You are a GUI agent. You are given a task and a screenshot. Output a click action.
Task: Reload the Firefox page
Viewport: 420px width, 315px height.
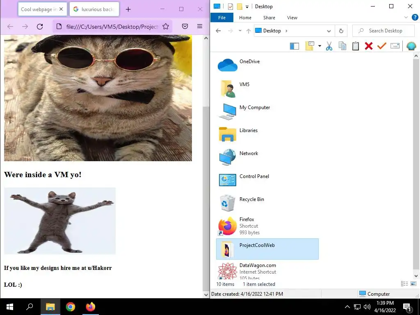(40, 26)
